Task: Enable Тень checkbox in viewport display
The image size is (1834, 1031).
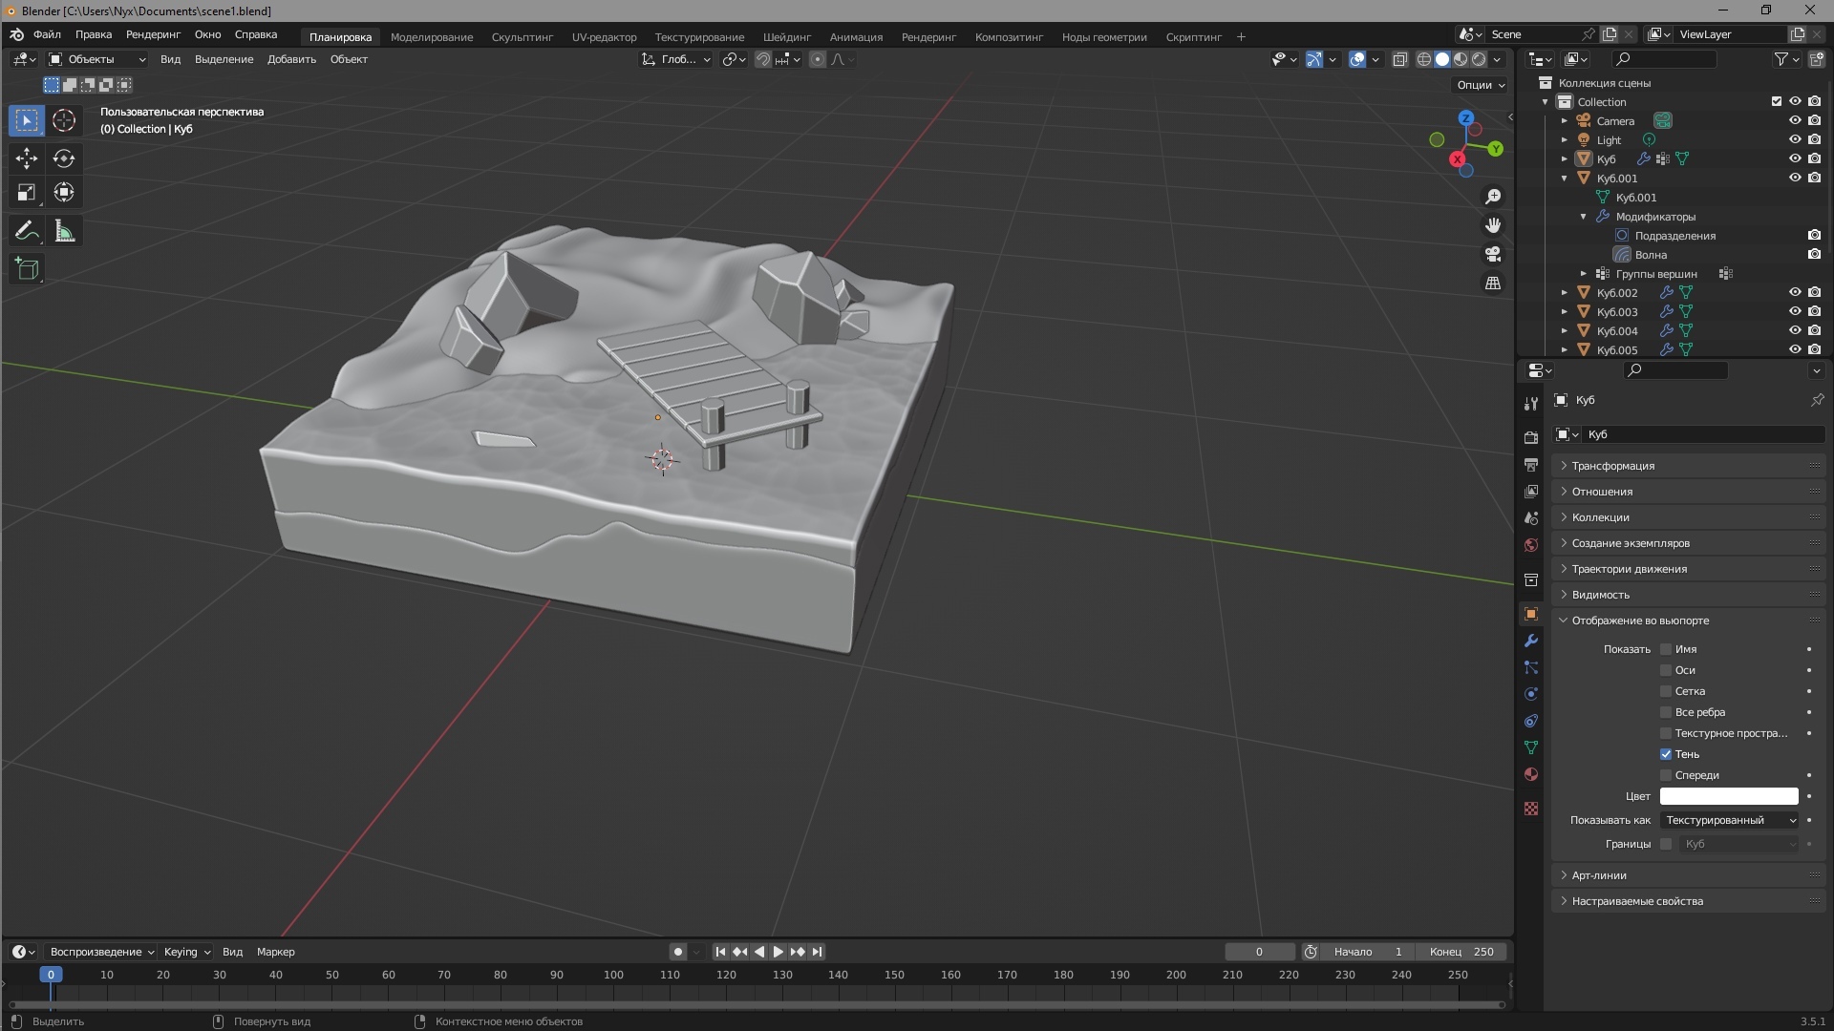Action: pyautogui.click(x=1665, y=753)
